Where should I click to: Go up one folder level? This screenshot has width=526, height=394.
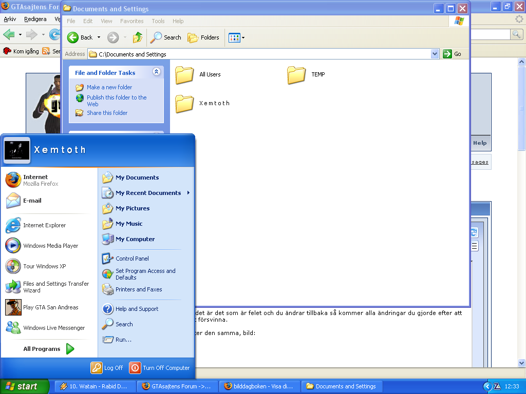tap(138, 37)
